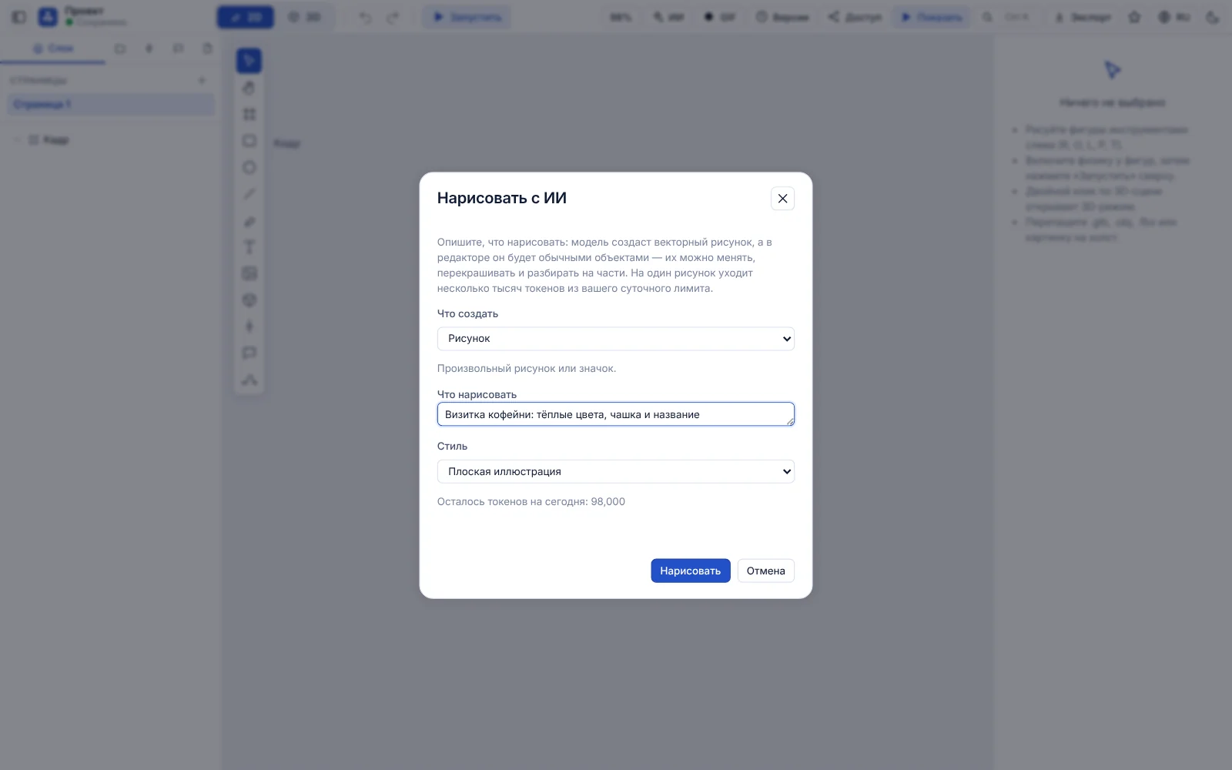Click the app logo icon
Viewport: 1232px width, 770px height.
(48, 17)
